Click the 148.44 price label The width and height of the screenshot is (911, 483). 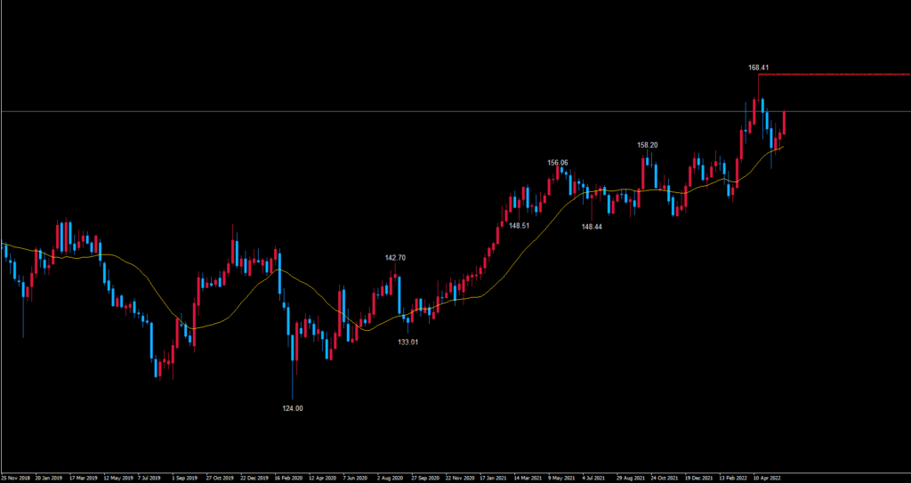click(x=592, y=227)
